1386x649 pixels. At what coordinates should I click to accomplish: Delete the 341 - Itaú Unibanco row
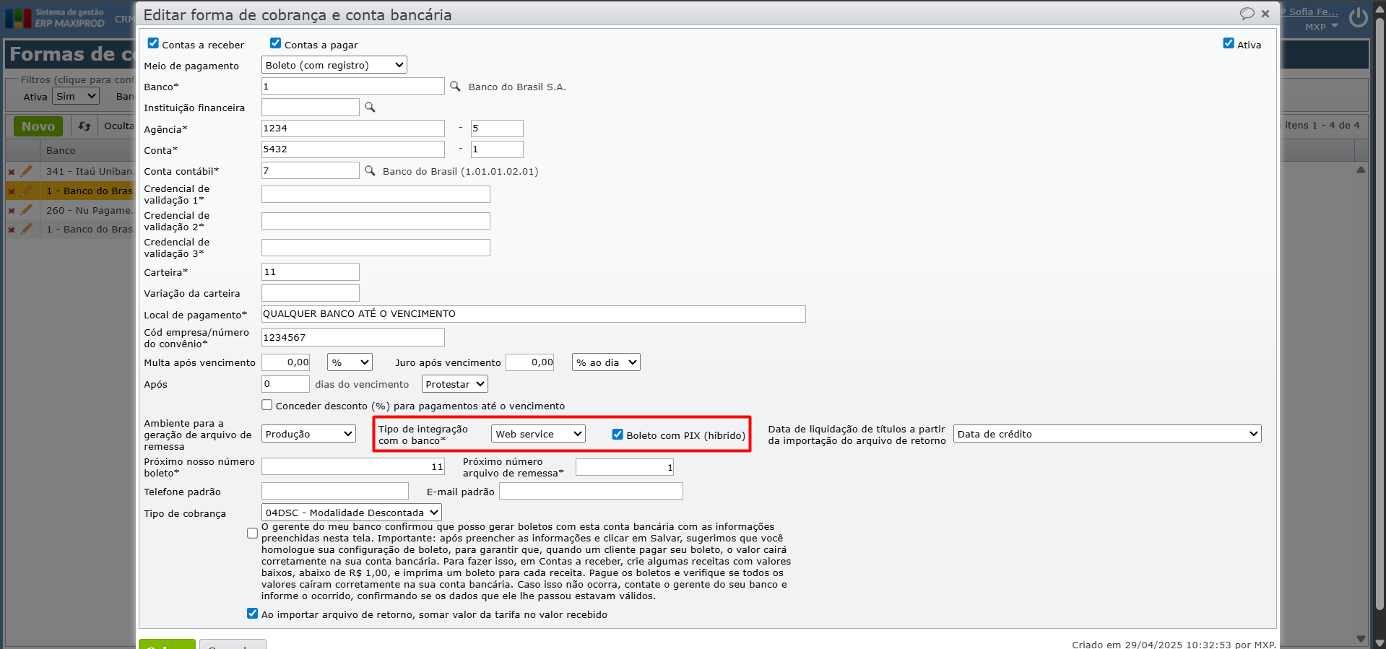pos(12,172)
